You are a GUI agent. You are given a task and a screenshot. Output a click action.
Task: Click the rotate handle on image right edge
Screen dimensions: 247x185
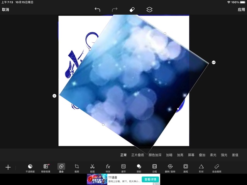tap(214, 62)
